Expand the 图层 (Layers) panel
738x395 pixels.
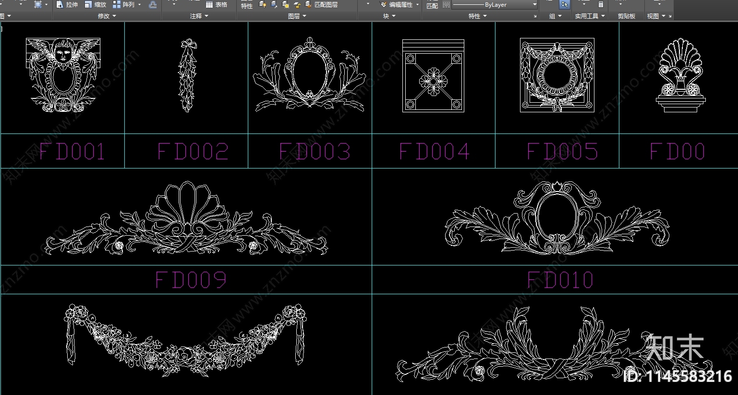click(297, 16)
